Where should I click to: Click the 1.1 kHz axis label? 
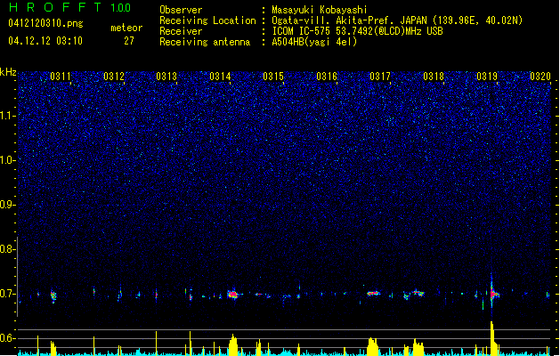pyautogui.click(x=8, y=116)
